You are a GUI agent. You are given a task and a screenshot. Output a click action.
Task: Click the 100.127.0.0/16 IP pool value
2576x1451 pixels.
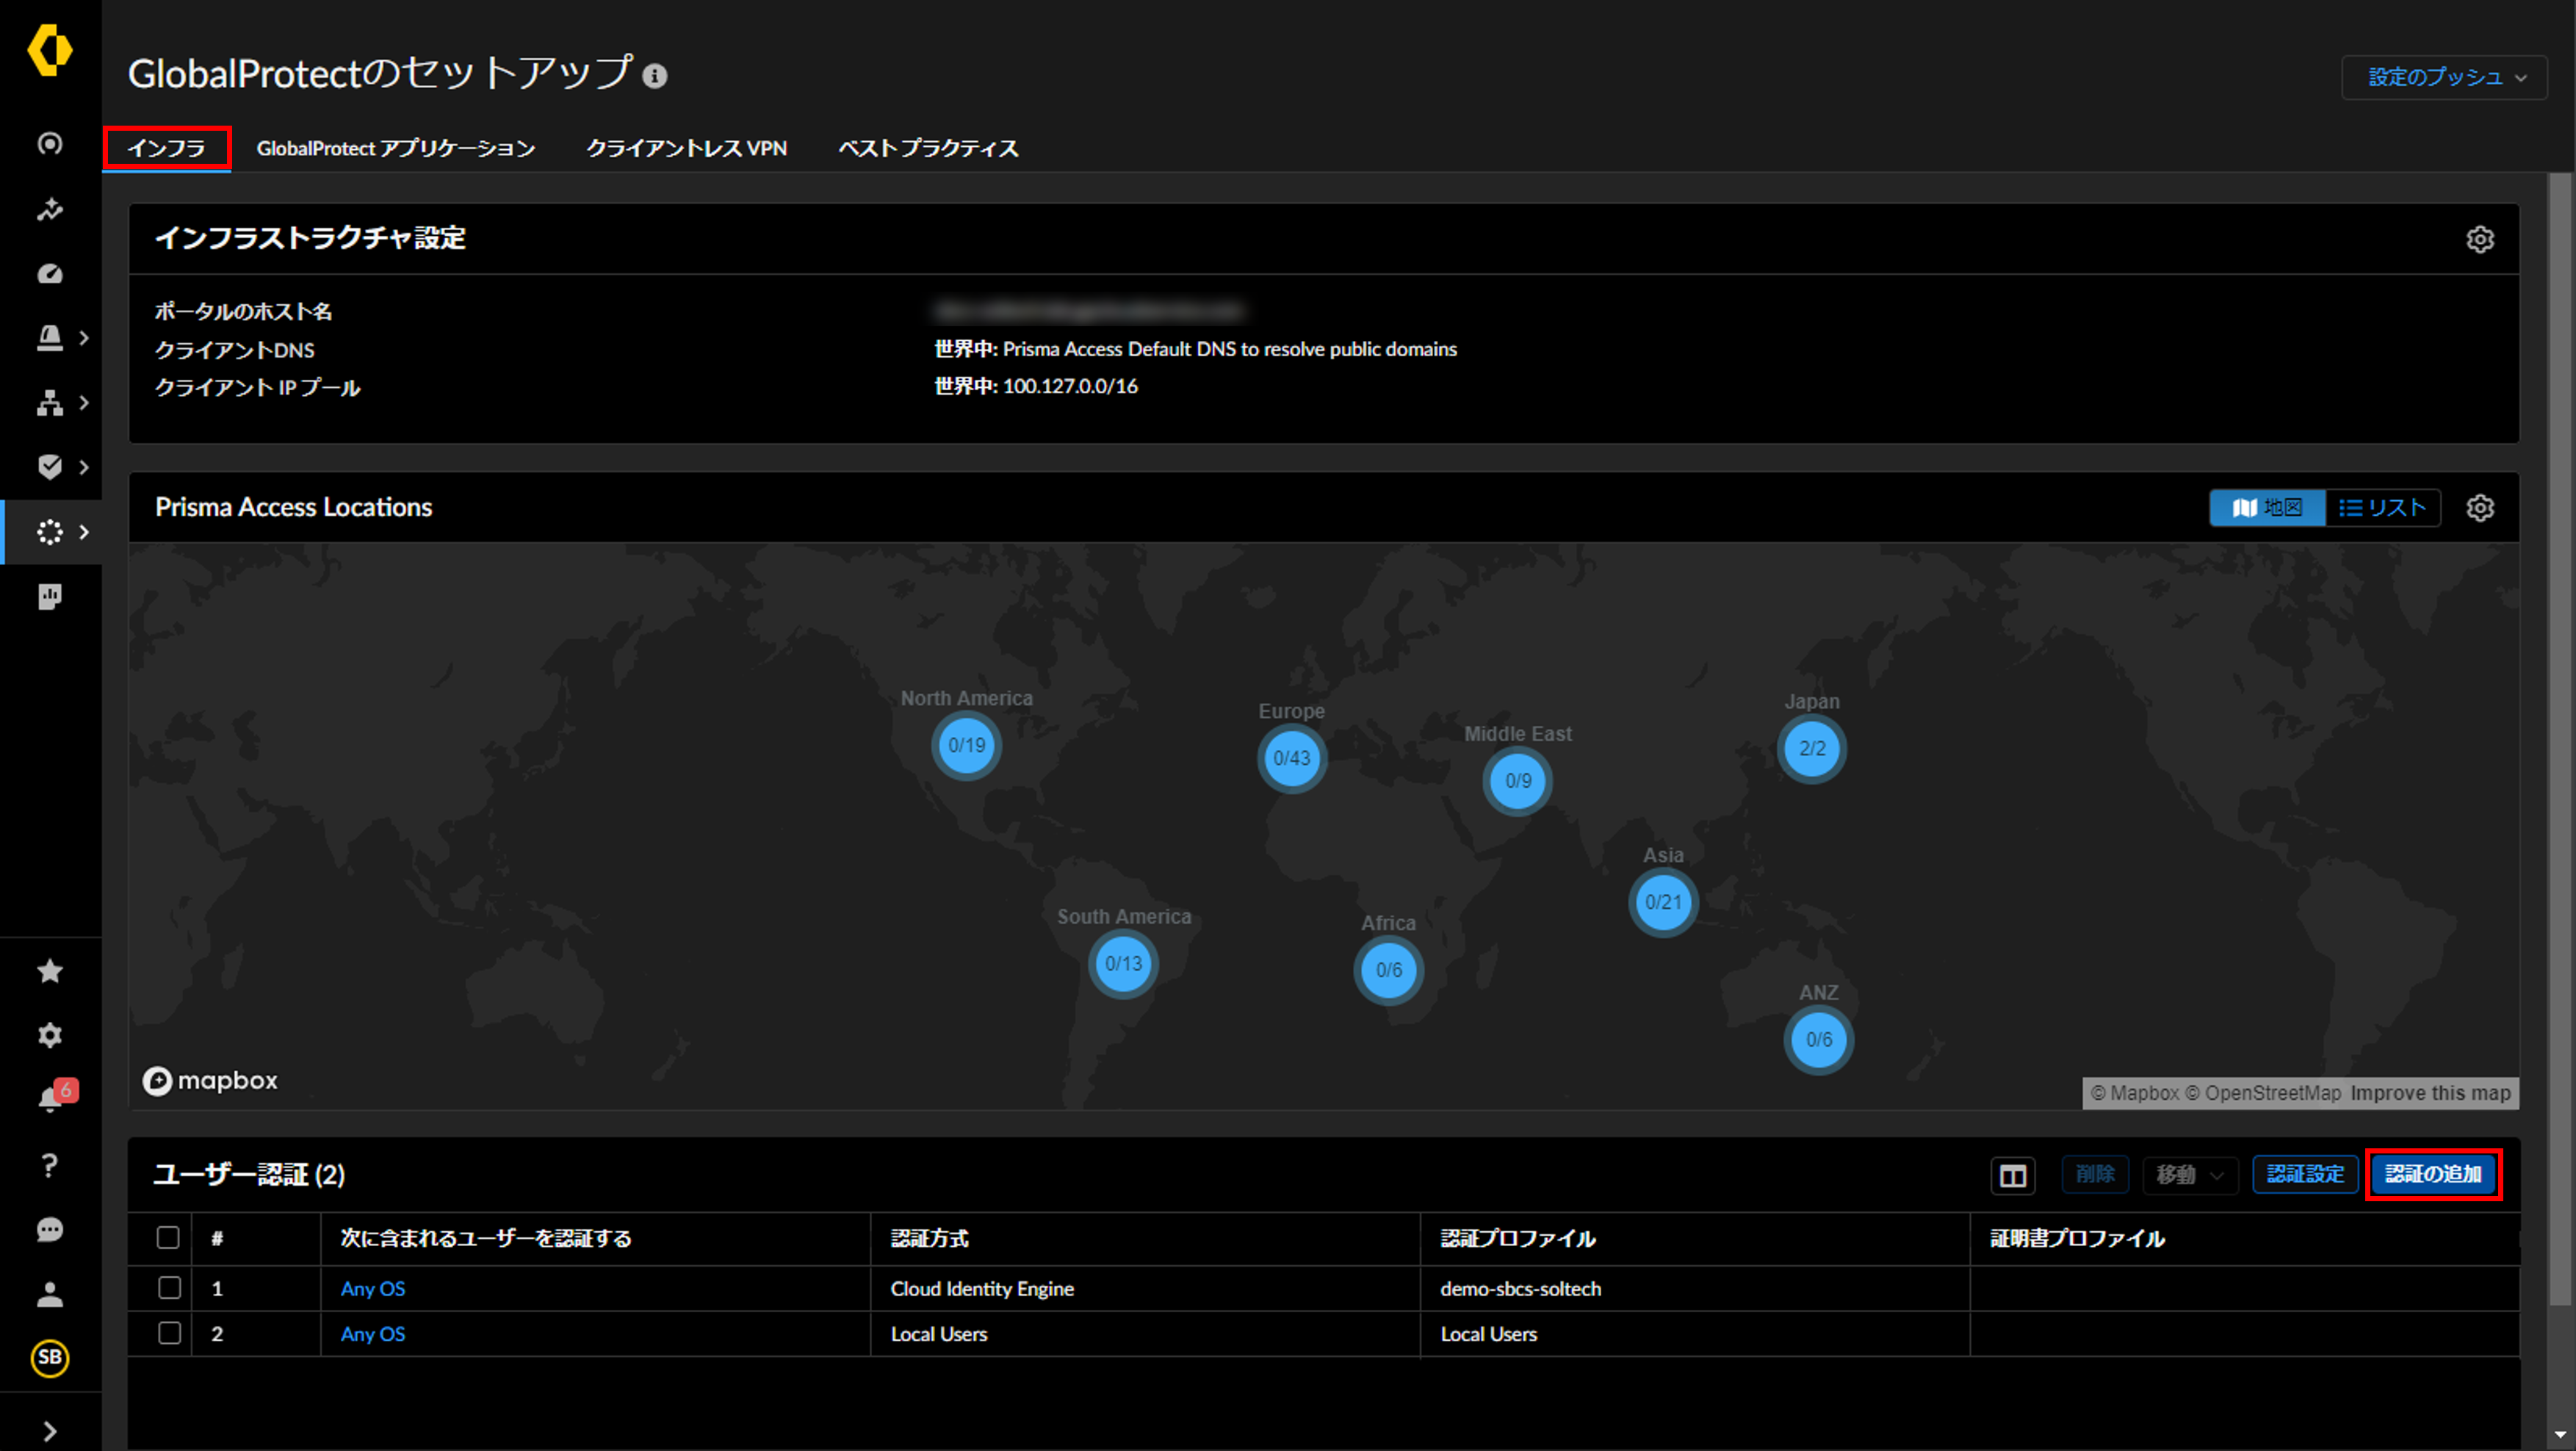(x=1070, y=386)
